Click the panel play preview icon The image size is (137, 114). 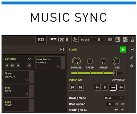132,50
